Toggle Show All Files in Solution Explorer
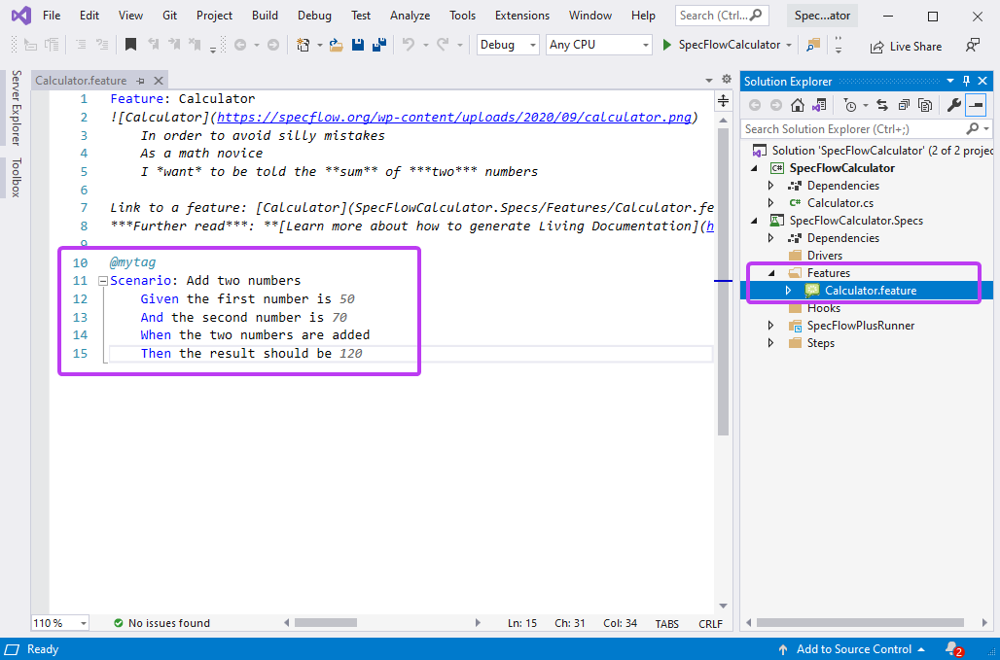 point(925,105)
